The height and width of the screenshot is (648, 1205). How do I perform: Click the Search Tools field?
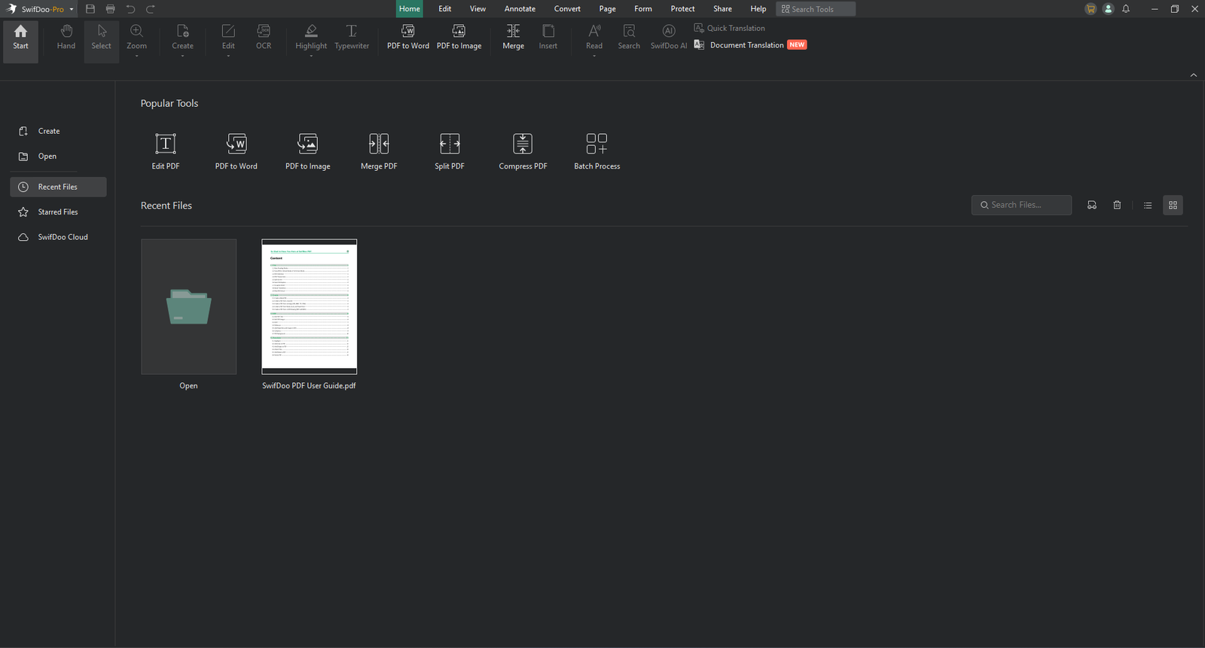[x=816, y=9]
